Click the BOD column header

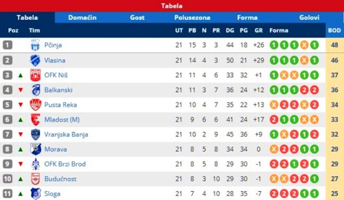coord(334,31)
